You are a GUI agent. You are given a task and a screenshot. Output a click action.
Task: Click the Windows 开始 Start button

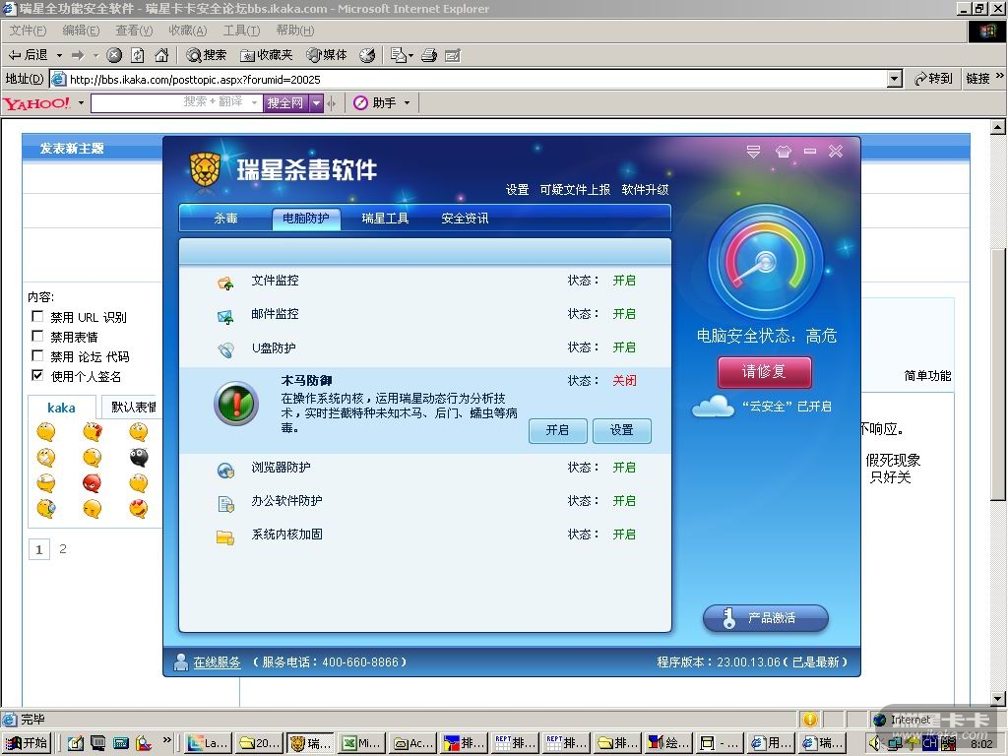point(26,743)
